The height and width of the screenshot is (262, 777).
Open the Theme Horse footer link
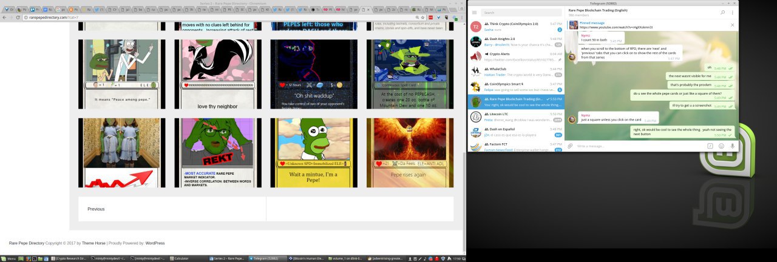(93, 243)
